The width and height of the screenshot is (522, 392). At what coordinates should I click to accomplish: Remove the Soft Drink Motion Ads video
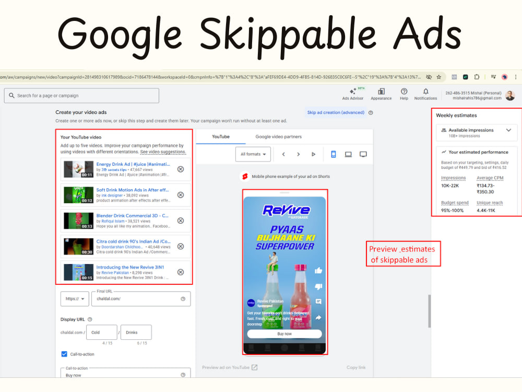pyautogui.click(x=181, y=195)
